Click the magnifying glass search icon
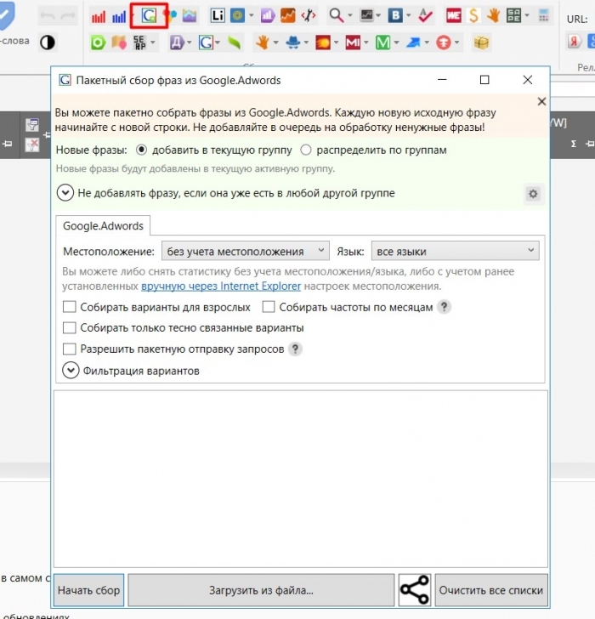The width and height of the screenshot is (595, 619). click(336, 16)
